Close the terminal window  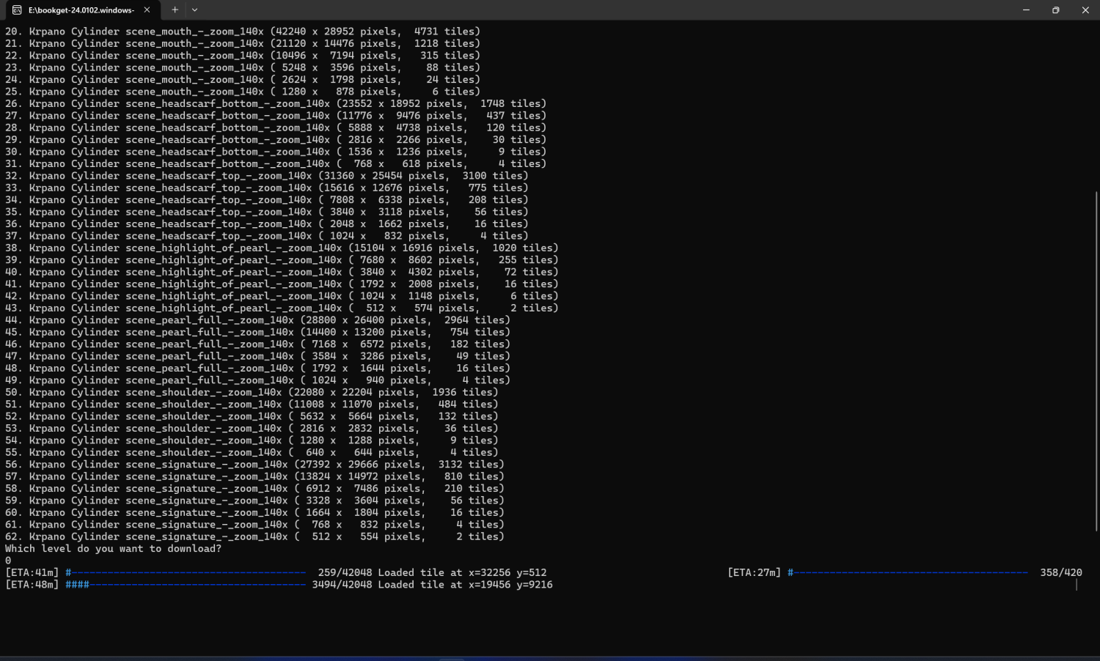pos(1085,10)
